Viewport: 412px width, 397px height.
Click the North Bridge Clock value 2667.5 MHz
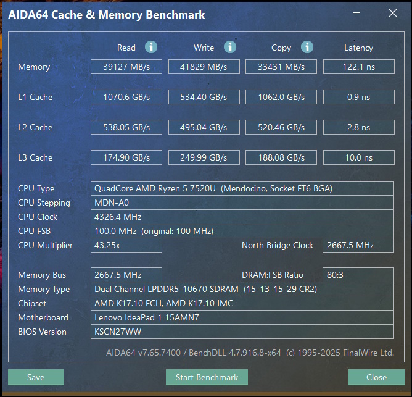[358, 245]
